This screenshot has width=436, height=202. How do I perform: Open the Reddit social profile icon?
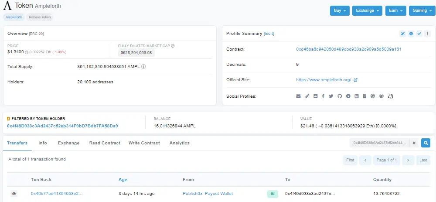tap(315, 96)
